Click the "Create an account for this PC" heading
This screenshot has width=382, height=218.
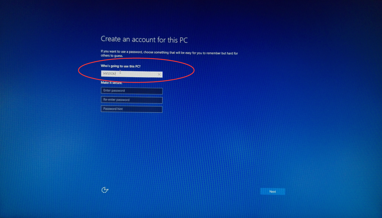tap(144, 39)
